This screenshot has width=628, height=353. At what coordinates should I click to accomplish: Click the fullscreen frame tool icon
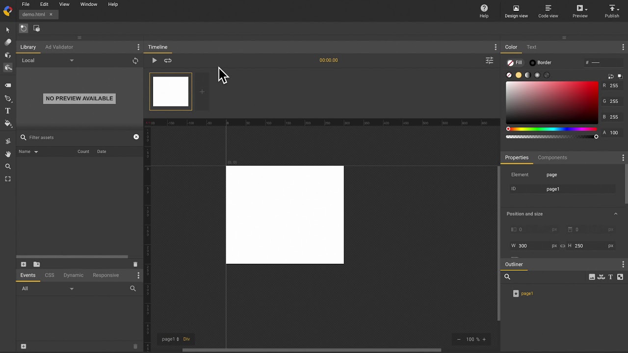pos(8,179)
